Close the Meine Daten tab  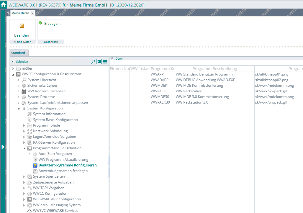coord(32,13)
